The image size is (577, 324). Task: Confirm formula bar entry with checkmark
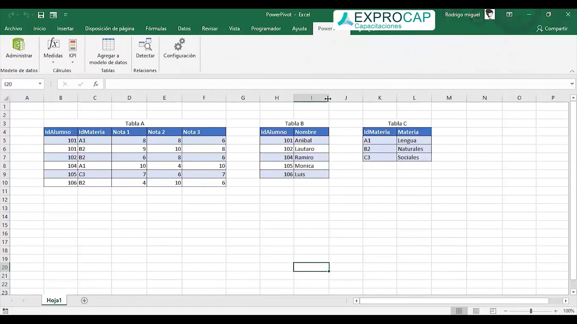80,84
